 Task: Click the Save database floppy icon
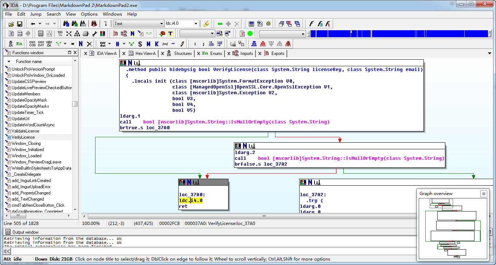[19, 24]
